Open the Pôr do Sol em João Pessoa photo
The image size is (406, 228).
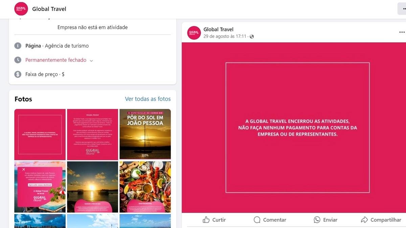pos(145,134)
